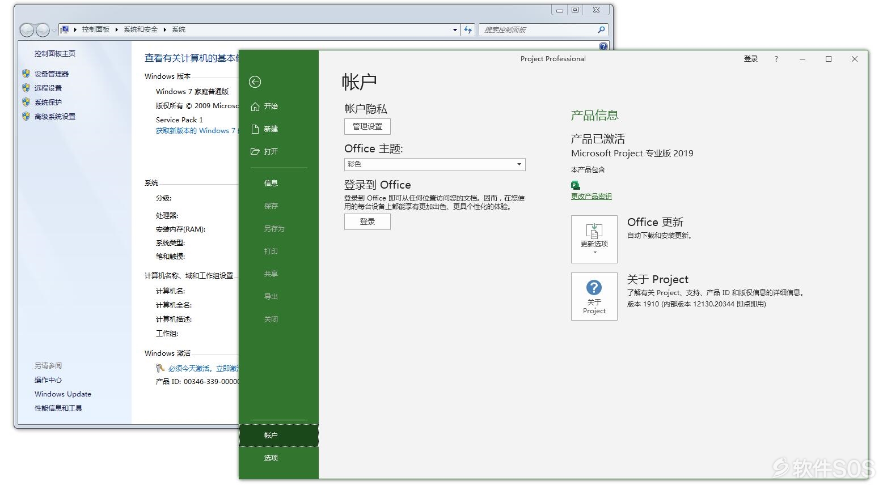Screen dimensions: 887x486
Task: Open Windows Update link in left pane
Action: pyautogui.click(x=63, y=394)
